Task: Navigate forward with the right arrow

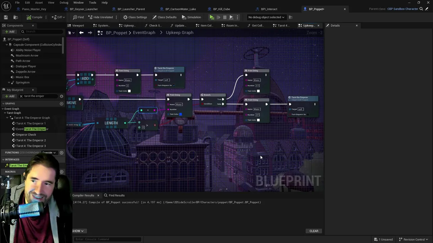Action: tap(90, 33)
